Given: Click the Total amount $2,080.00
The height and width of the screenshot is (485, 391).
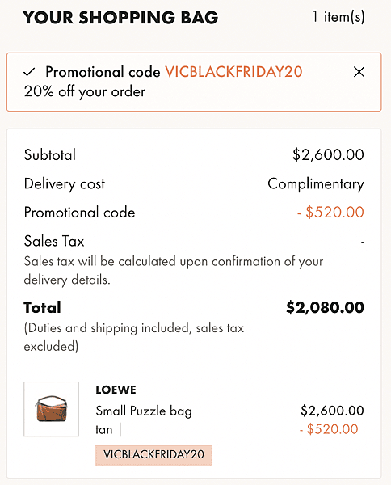Looking at the screenshot, I should click(326, 307).
